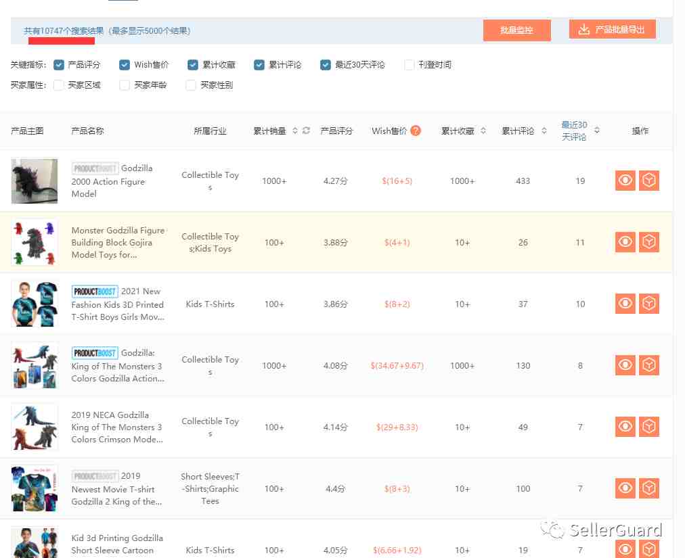Click eye icon for Godzilla 2000 Action Figure
685x558 pixels.
click(625, 181)
